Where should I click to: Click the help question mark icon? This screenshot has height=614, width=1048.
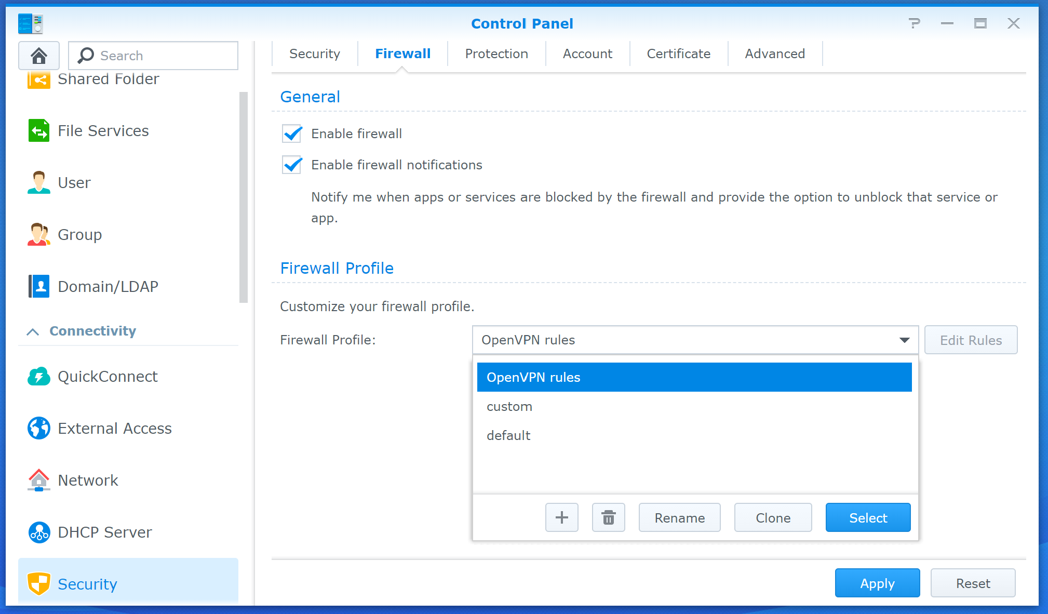pyautogui.click(x=914, y=23)
